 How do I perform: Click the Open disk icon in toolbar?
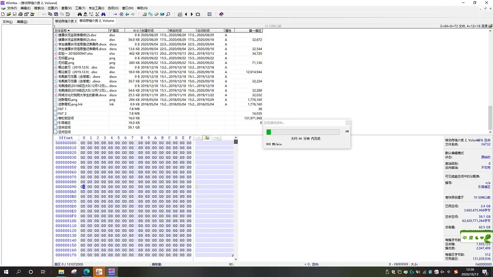[x=156, y=14]
